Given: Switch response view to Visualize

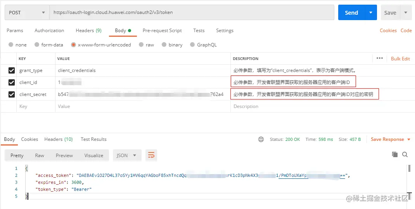Looking at the screenshot, I should 94,155.
